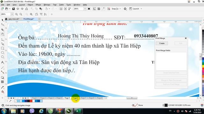Select the Interactive Fill tool
The width and height of the screenshot is (204, 114).
(x=2, y=92)
